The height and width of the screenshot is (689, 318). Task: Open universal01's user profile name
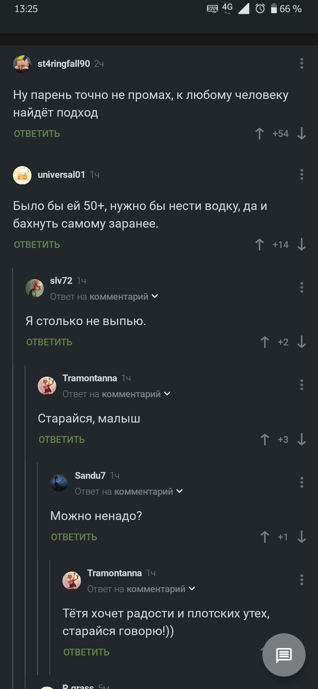pos(61,174)
